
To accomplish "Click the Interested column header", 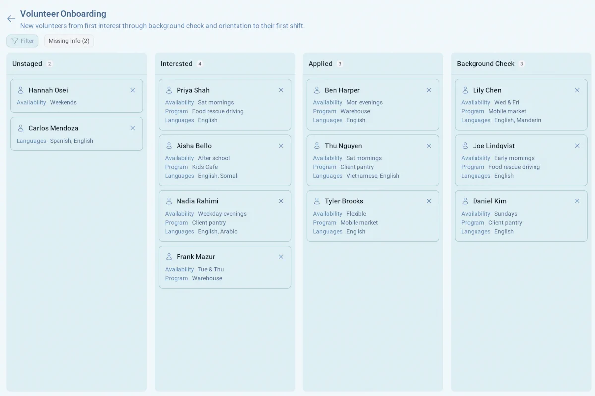I will point(177,64).
